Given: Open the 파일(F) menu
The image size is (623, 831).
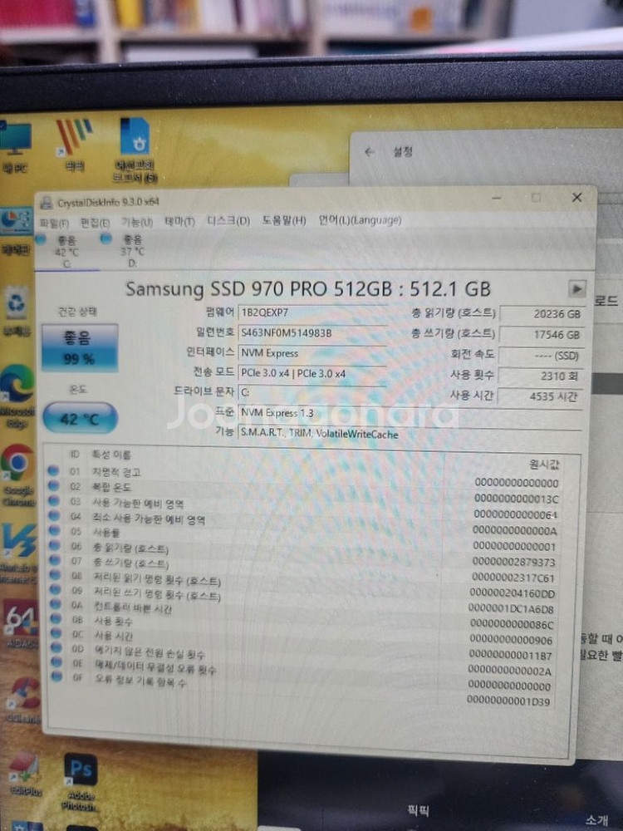Looking at the screenshot, I should pyautogui.click(x=55, y=223).
